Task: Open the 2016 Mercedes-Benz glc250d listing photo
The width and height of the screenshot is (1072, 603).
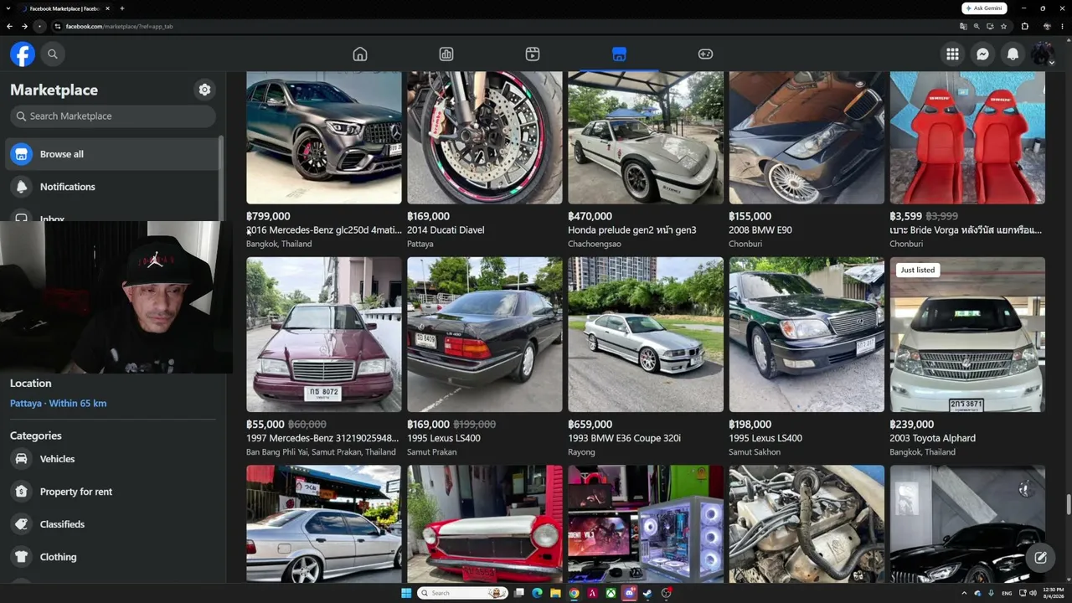Action: point(324,137)
